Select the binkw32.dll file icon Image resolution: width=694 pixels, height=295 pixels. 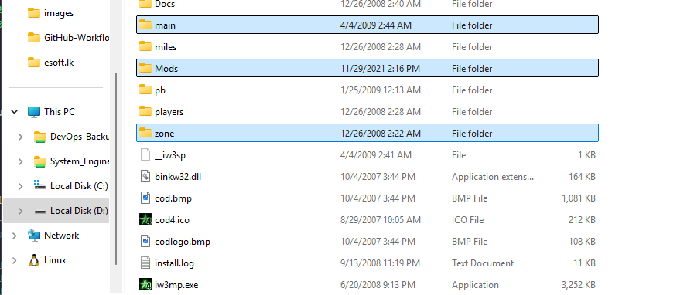[145, 176]
